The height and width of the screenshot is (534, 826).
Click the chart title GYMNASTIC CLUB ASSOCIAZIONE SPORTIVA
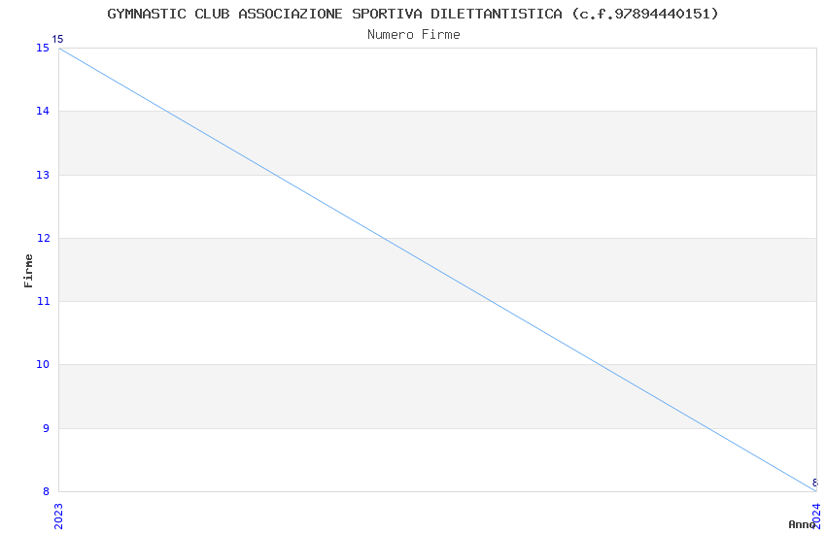click(413, 14)
